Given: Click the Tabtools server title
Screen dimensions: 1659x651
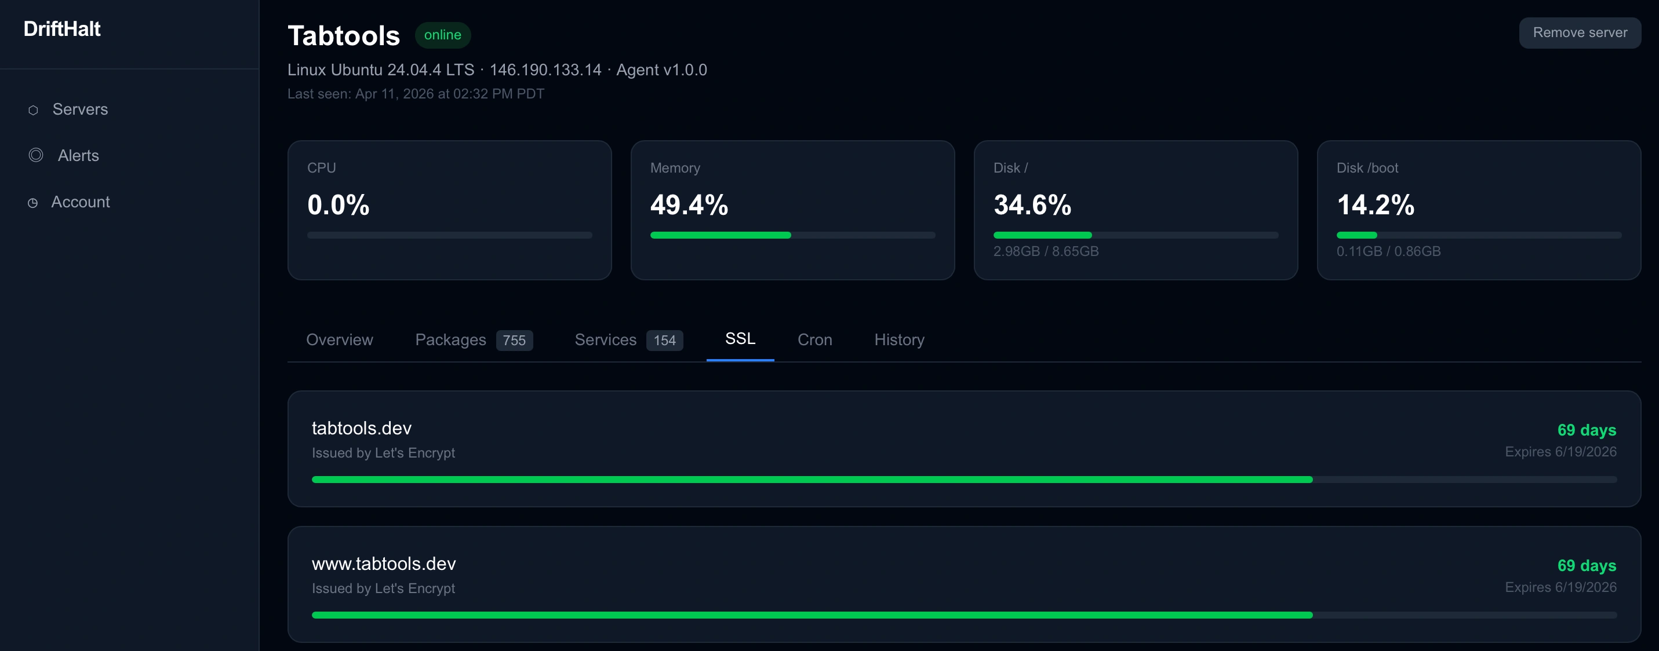Looking at the screenshot, I should 344,36.
